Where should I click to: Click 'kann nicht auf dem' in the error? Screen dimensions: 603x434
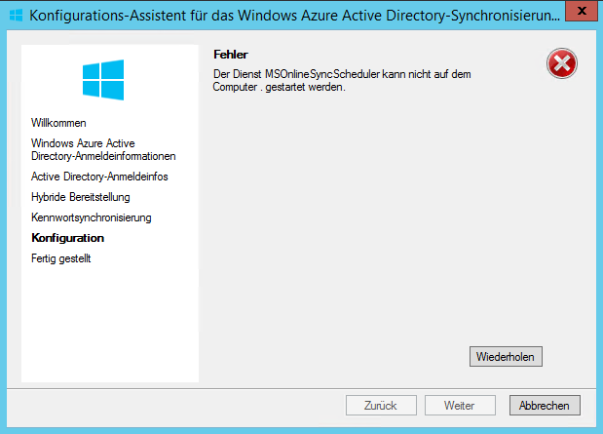pyautogui.click(x=424, y=73)
